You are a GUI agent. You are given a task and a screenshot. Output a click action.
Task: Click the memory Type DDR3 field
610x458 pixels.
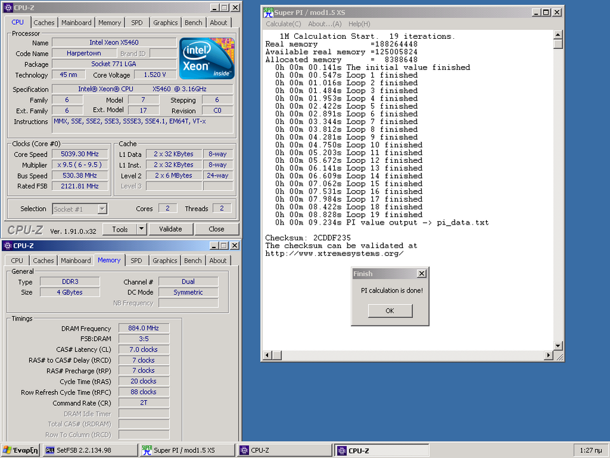click(x=70, y=282)
